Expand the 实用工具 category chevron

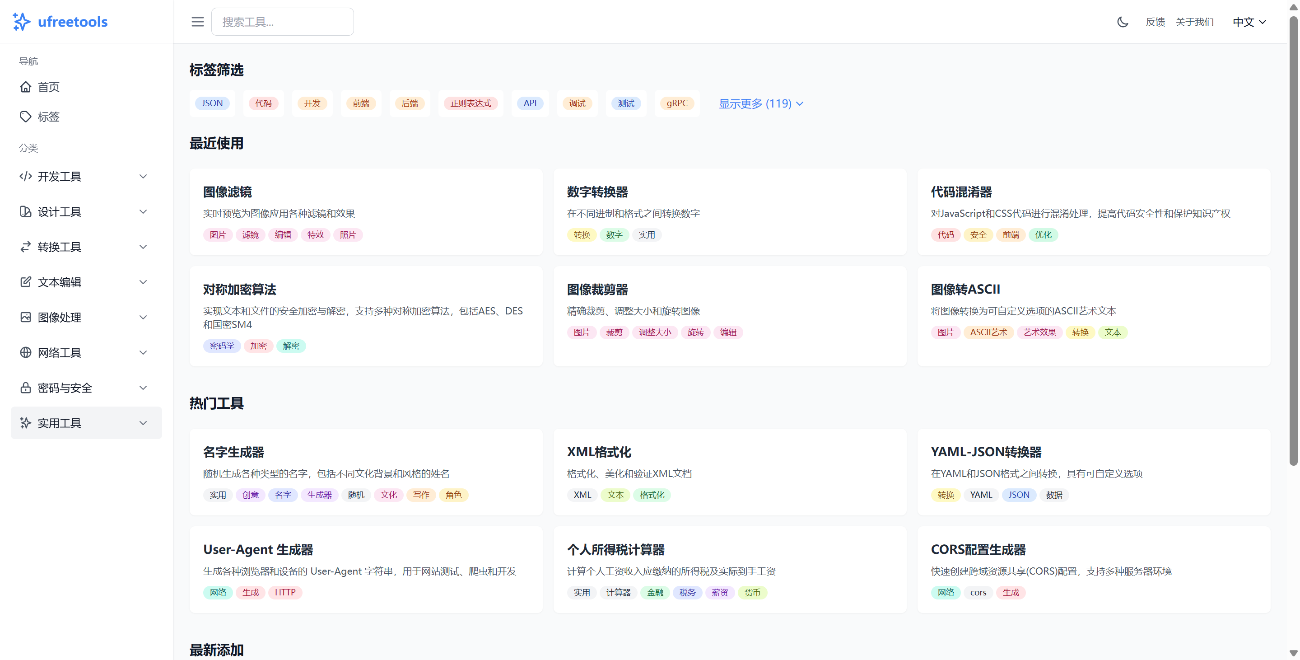coord(143,423)
